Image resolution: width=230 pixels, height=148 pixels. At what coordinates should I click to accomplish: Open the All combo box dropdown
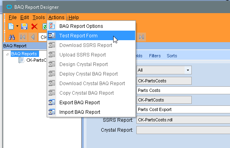click(188, 70)
